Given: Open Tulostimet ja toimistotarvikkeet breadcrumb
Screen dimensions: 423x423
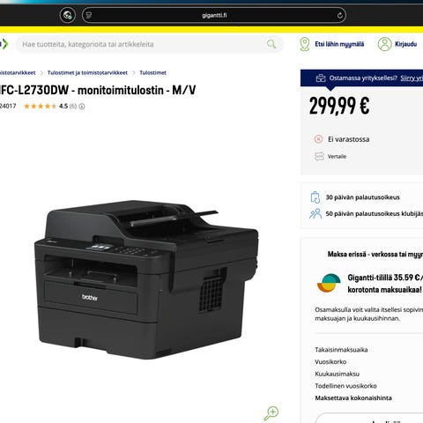Looking at the screenshot, I should coord(87,72).
